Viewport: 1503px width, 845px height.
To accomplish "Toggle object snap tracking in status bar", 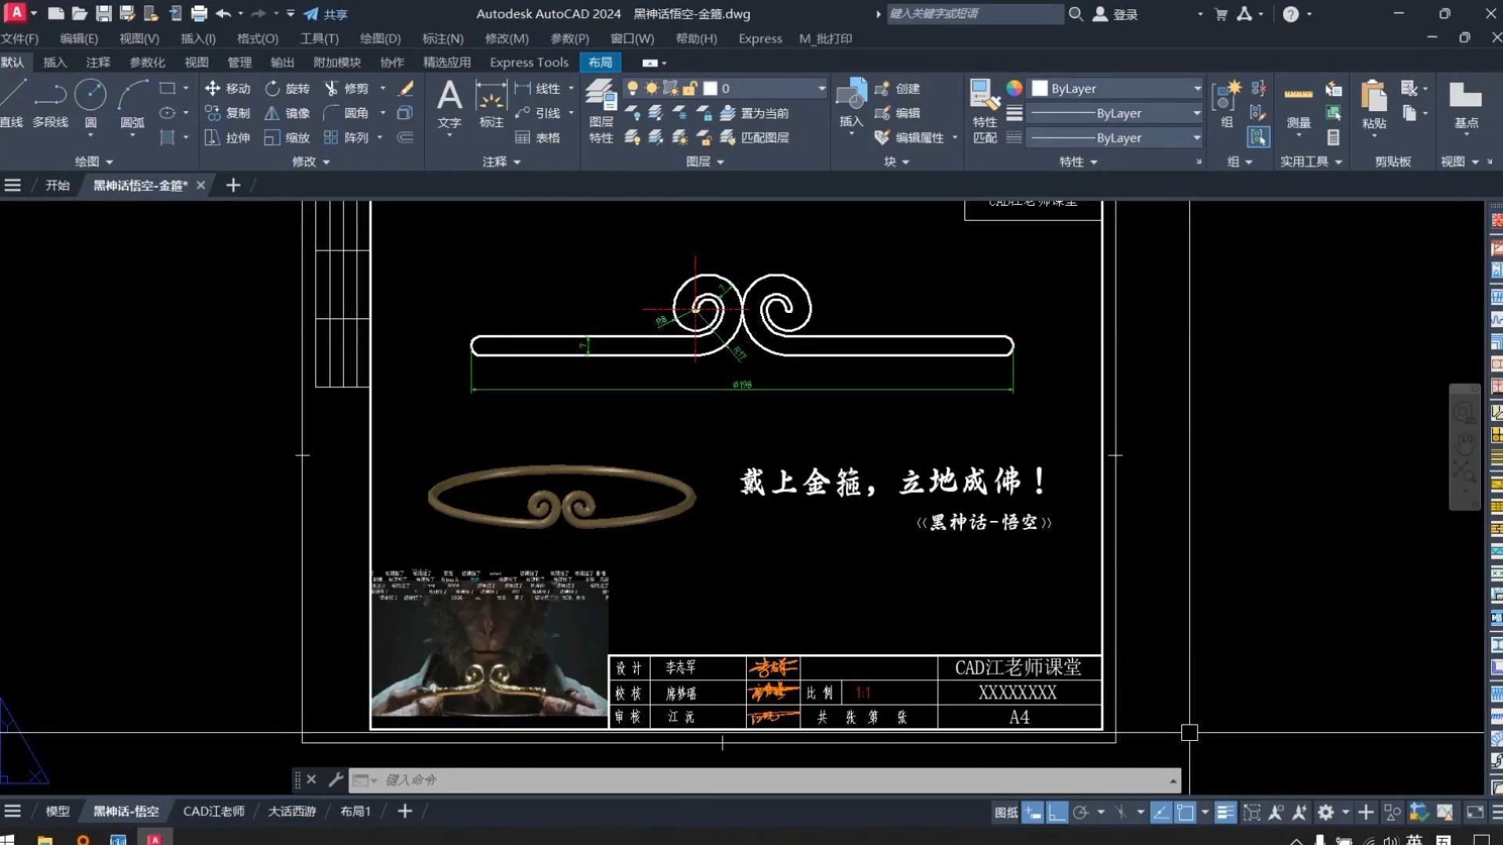I will click(x=1161, y=812).
